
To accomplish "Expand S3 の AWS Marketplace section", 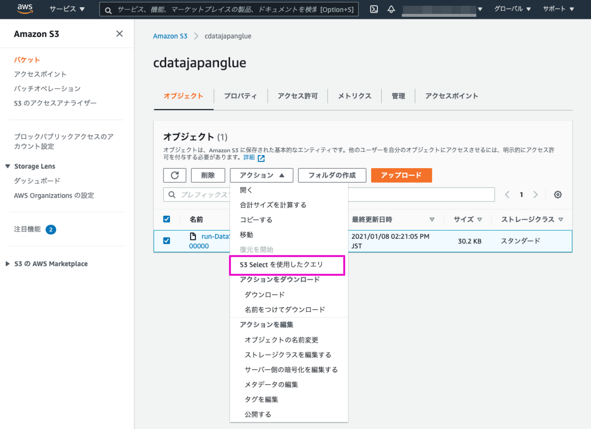I will 8,264.
